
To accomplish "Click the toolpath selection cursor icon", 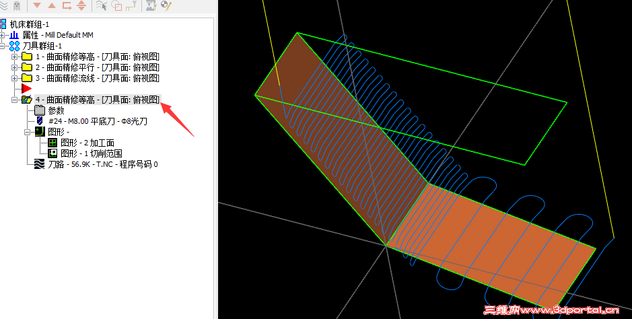I will (102, 5).
